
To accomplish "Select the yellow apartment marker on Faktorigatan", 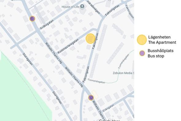I will click(90, 38).
